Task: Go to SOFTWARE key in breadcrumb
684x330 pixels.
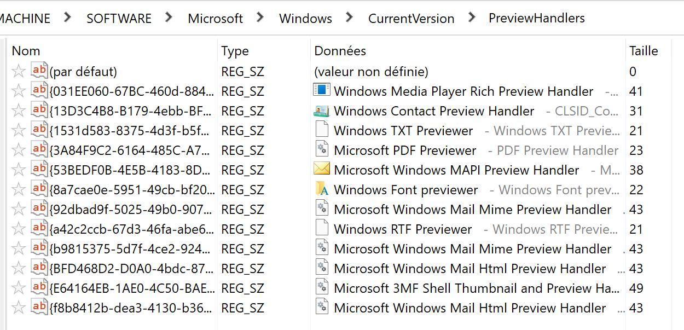Action: 119,19
